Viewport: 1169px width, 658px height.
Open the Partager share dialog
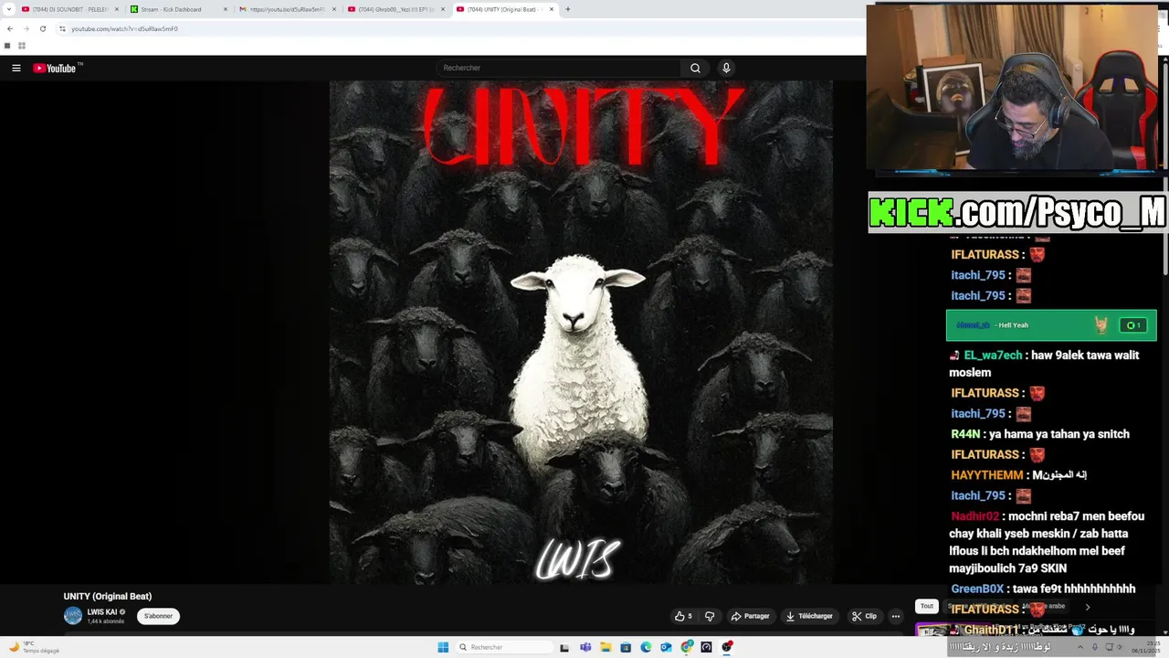pos(750,616)
